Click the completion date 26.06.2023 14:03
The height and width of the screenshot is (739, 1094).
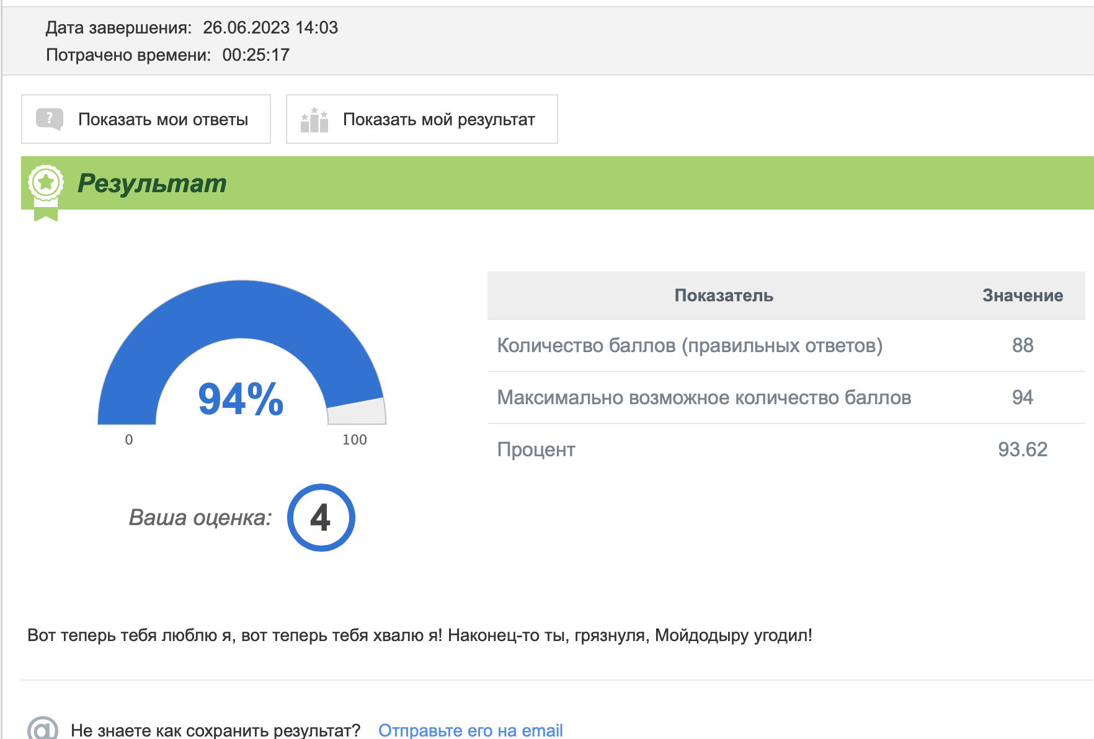pos(270,27)
